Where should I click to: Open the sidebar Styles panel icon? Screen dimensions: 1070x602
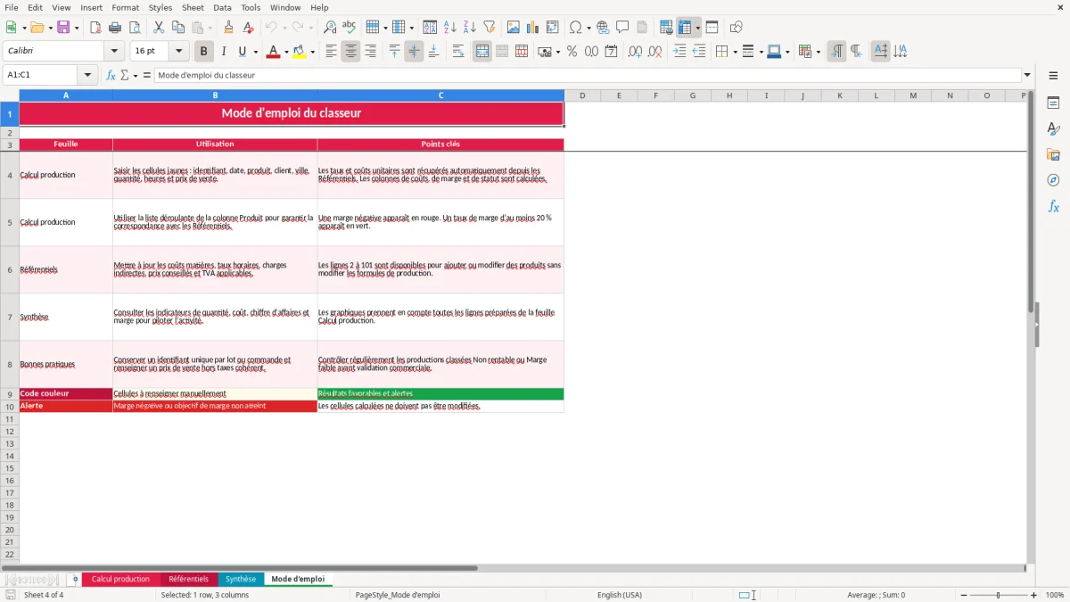(x=1053, y=129)
